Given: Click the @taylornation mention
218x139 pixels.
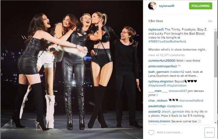Looking at the screenshot, I should [177, 85].
